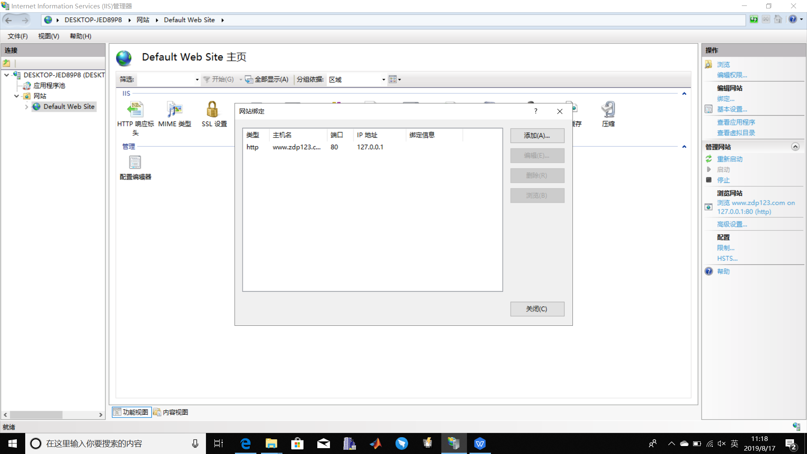This screenshot has height=454, width=807.
Task: Open Microsoft Store from taskbar
Action: (x=298, y=443)
